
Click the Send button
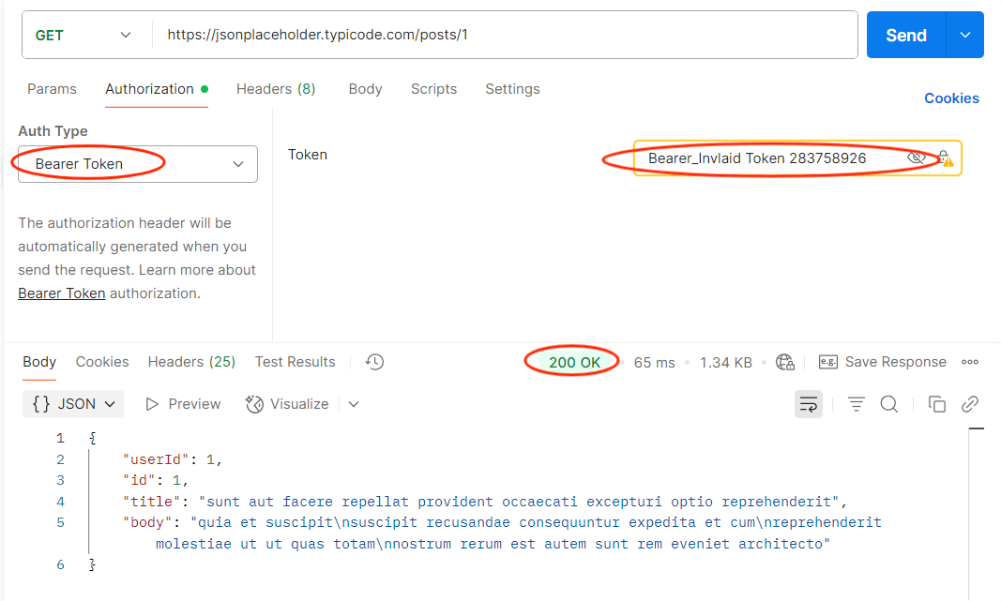tap(904, 35)
